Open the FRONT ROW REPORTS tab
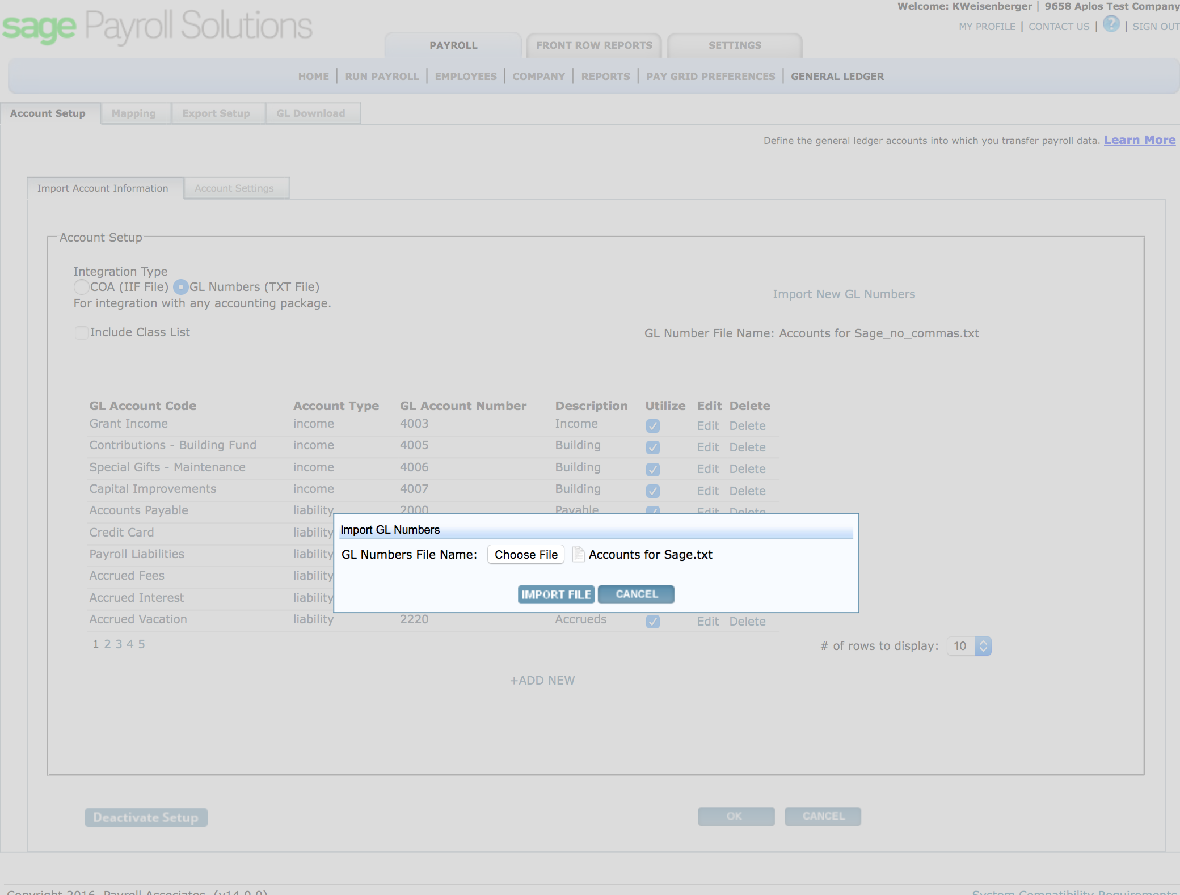The height and width of the screenshot is (895, 1180). tap(594, 45)
